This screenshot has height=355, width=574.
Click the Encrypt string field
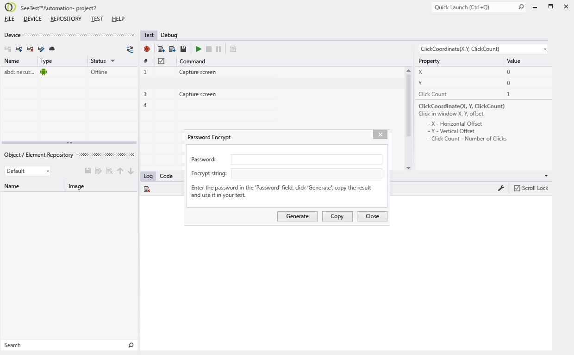pyautogui.click(x=306, y=173)
